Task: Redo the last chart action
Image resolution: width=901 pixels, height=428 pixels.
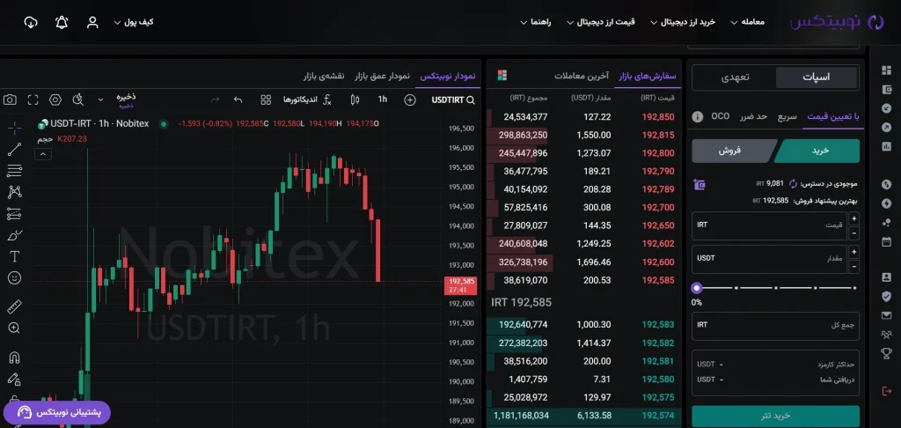Action: coord(216,100)
